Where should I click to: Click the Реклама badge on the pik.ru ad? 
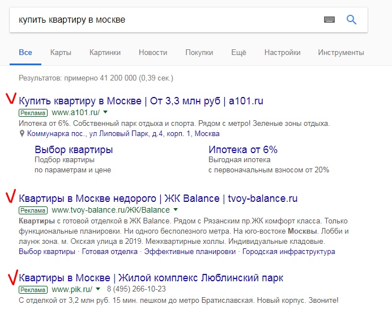pos(33,290)
